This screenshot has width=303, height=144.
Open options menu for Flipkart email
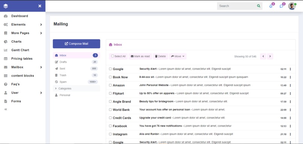coord(290,93)
